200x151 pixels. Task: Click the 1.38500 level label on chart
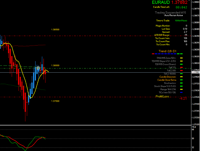point(55,30)
